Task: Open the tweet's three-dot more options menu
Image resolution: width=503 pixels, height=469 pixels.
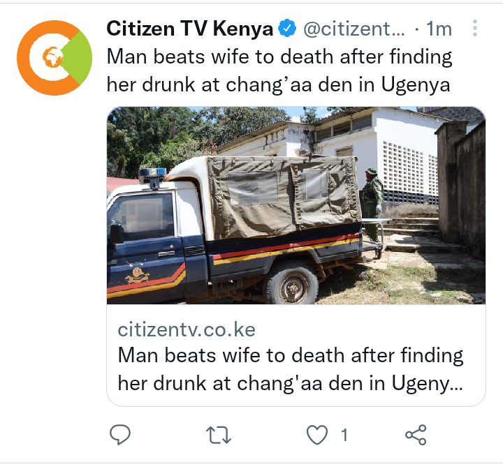Action: pyautogui.click(x=475, y=28)
